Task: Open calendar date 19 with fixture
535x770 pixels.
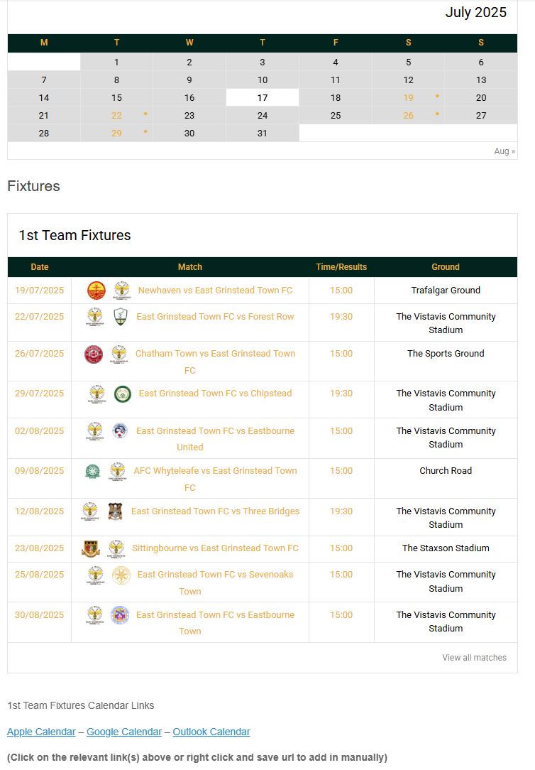Action: pos(408,98)
